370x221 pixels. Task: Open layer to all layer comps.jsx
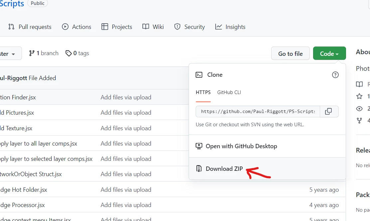tap(39, 144)
